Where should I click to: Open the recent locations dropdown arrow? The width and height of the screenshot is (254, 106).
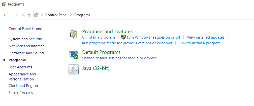[23, 15]
